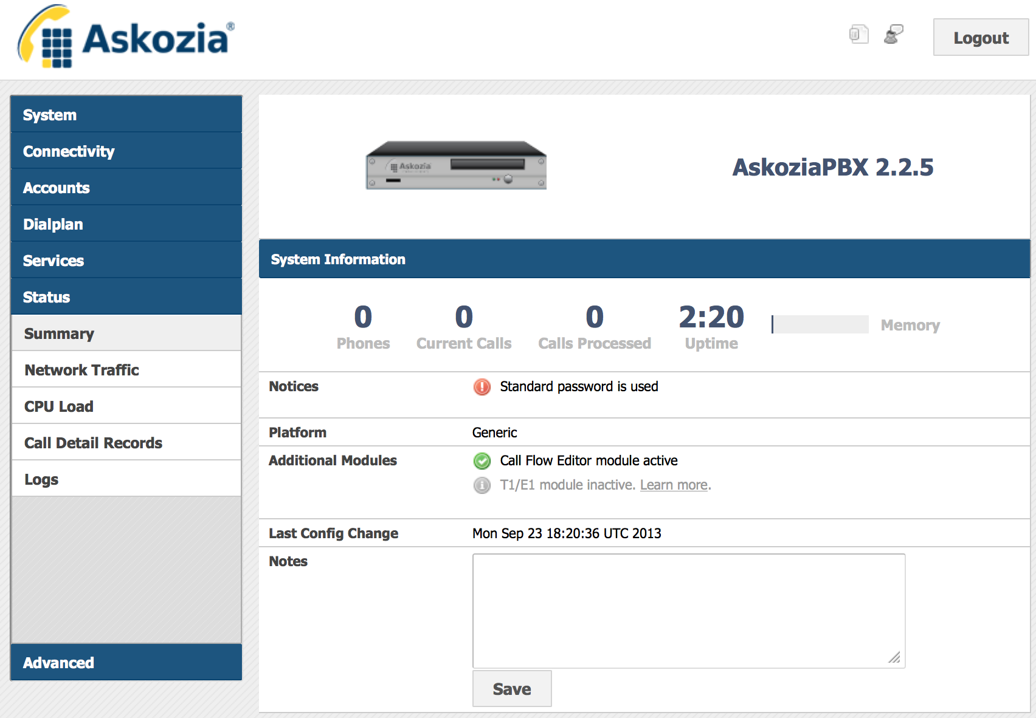Click the 2:20 uptime value
The image size is (1036, 718).
point(711,316)
